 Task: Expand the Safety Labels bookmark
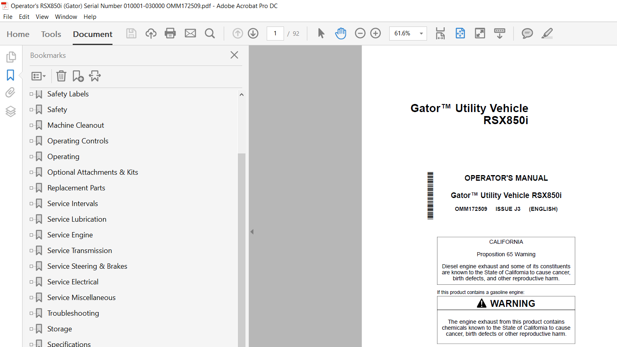coord(31,94)
